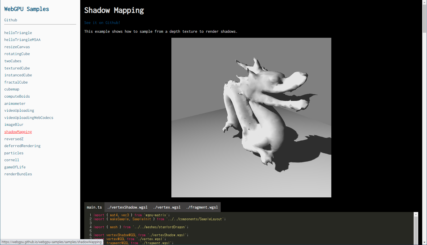Follow the 'See it on Github!' link

pyautogui.click(x=102, y=23)
